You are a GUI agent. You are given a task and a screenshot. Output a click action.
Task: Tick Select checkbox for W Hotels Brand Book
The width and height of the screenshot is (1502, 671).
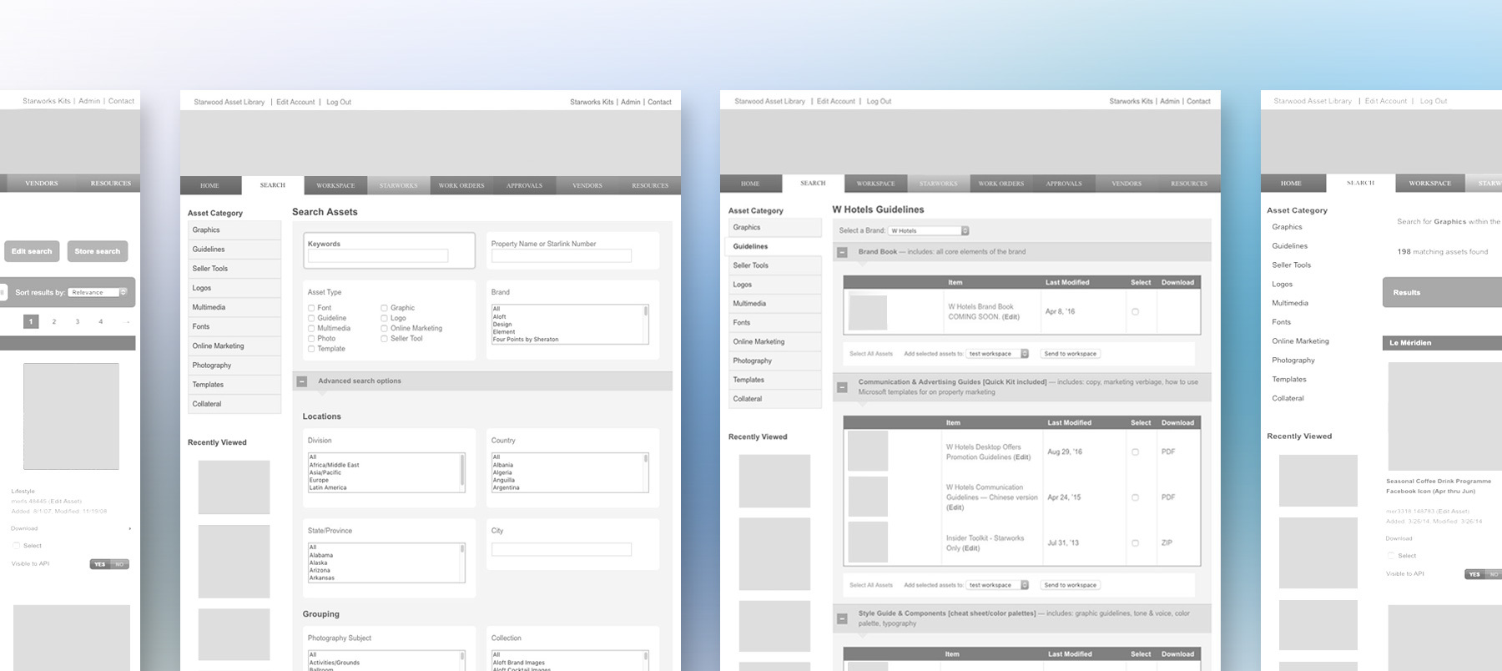tap(1135, 311)
